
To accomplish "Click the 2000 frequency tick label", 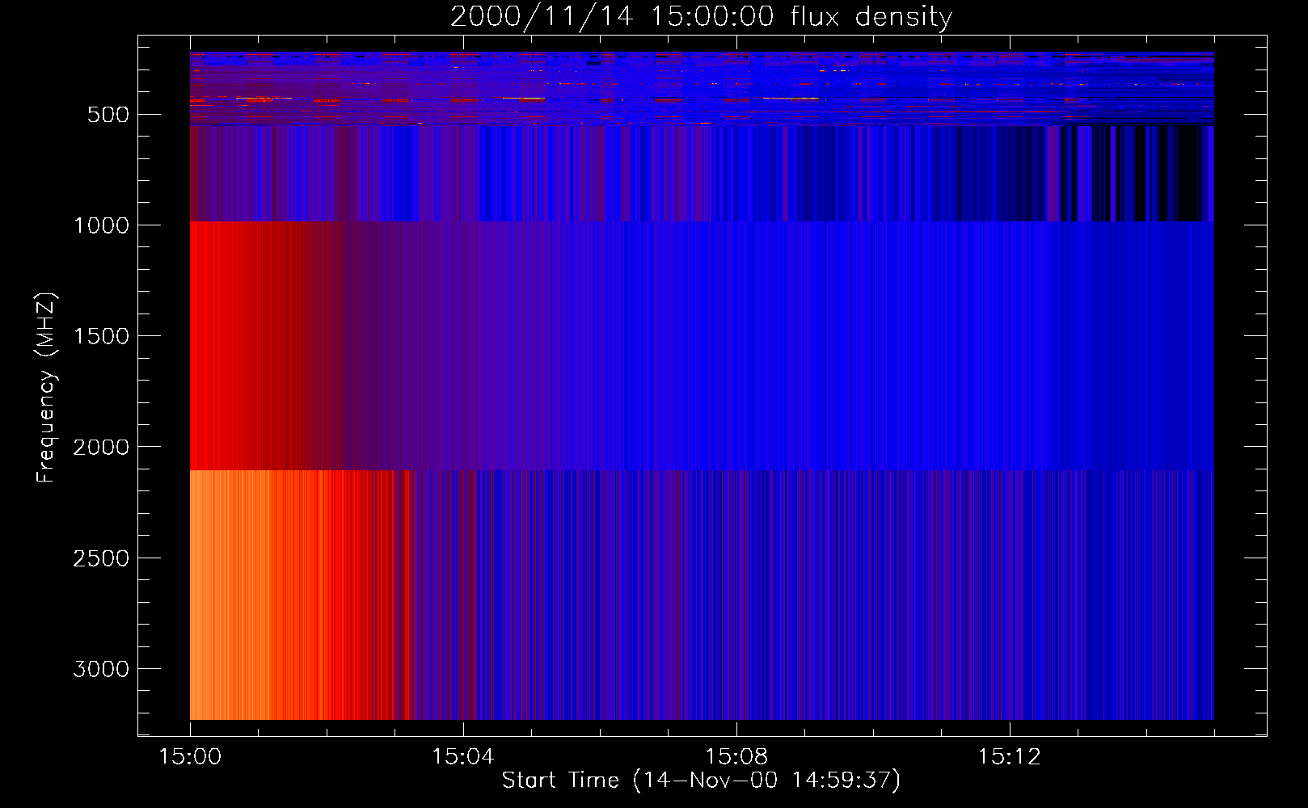I will (101, 447).
